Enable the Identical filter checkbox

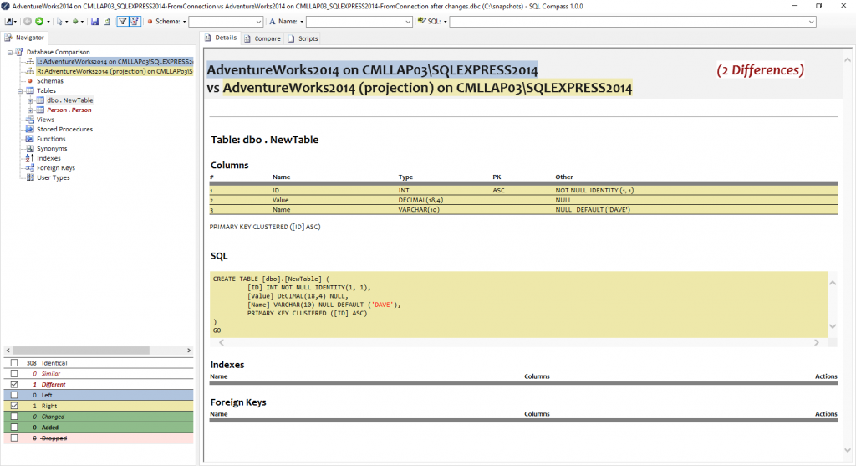(x=13, y=363)
